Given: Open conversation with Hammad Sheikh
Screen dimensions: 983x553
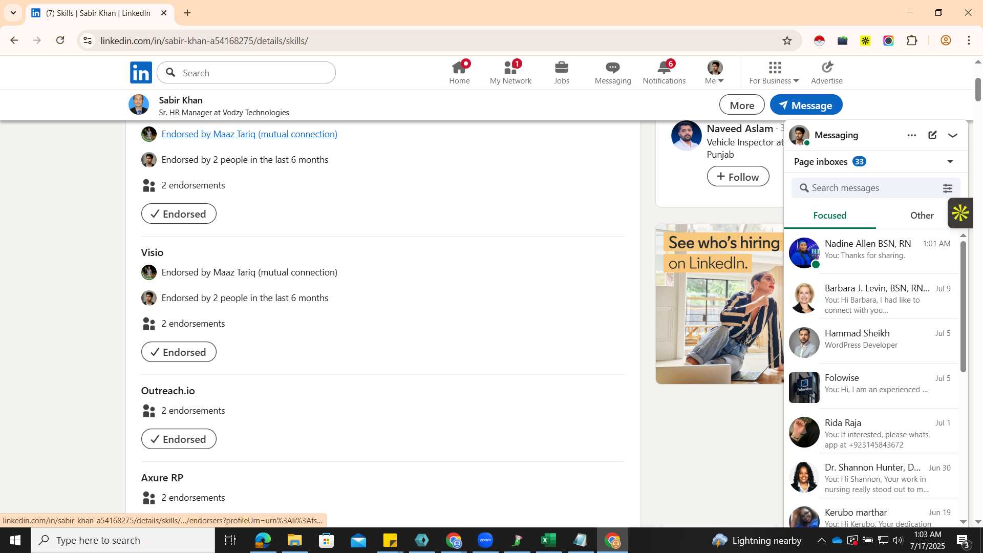Looking at the screenshot, I should click(x=871, y=342).
